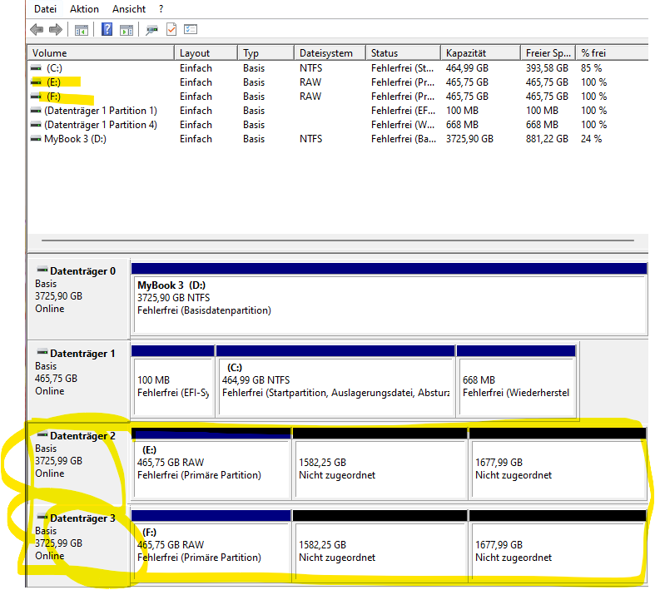Click the 85 % free value
The width and height of the screenshot is (655, 590).
pos(591,67)
